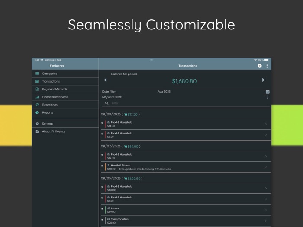
Task: Open Categories in the sidebar
Action: [65, 74]
